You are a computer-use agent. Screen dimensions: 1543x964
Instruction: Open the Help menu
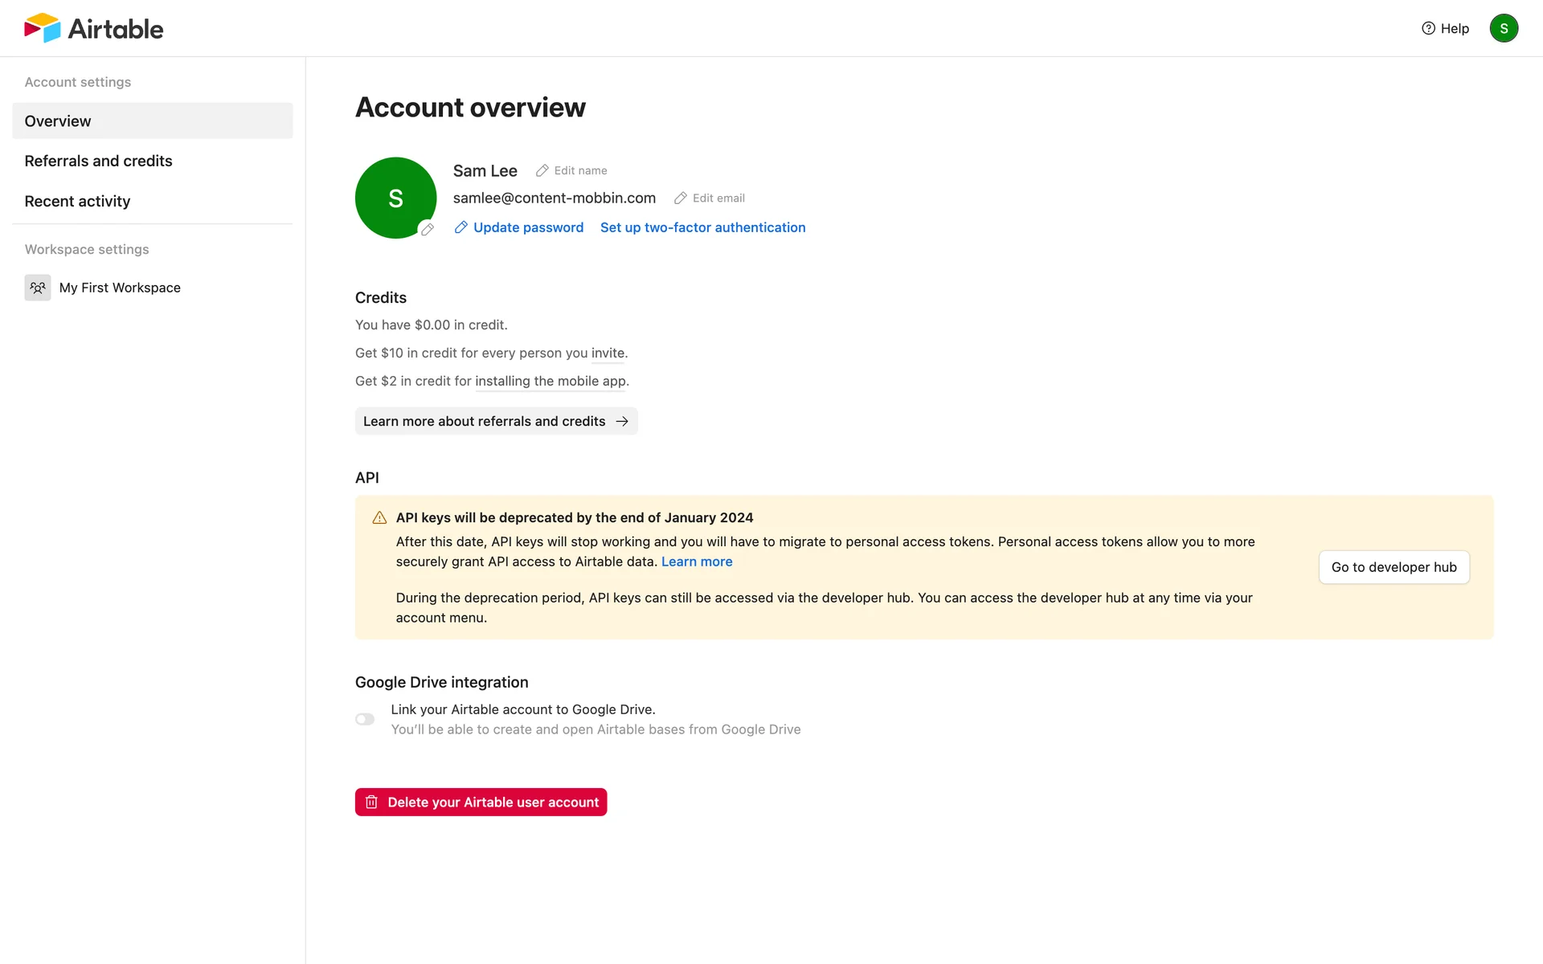point(1445,28)
